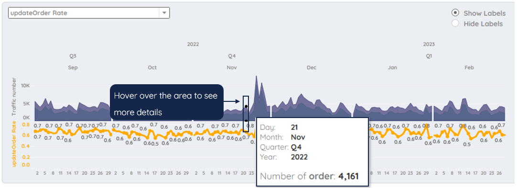Image resolution: width=517 pixels, height=188 pixels.
Task: Click the updateOrder Rate combo box field
Action: point(89,13)
